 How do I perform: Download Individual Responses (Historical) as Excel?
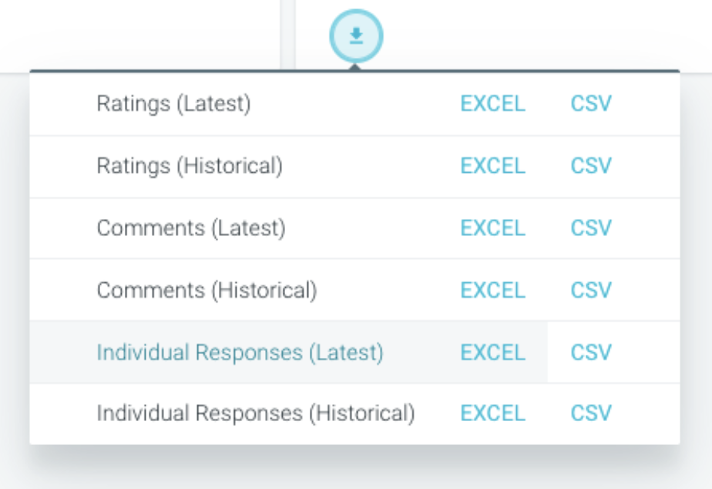[492, 413]
